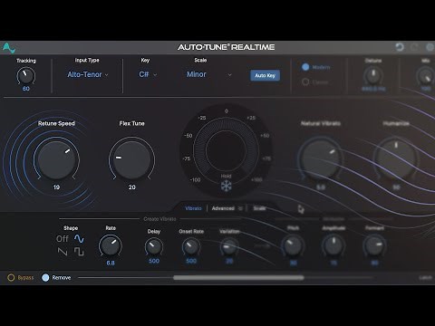Click the Rate value 6.8
Viewport: 435px width, 326px height.
point(111,263)
